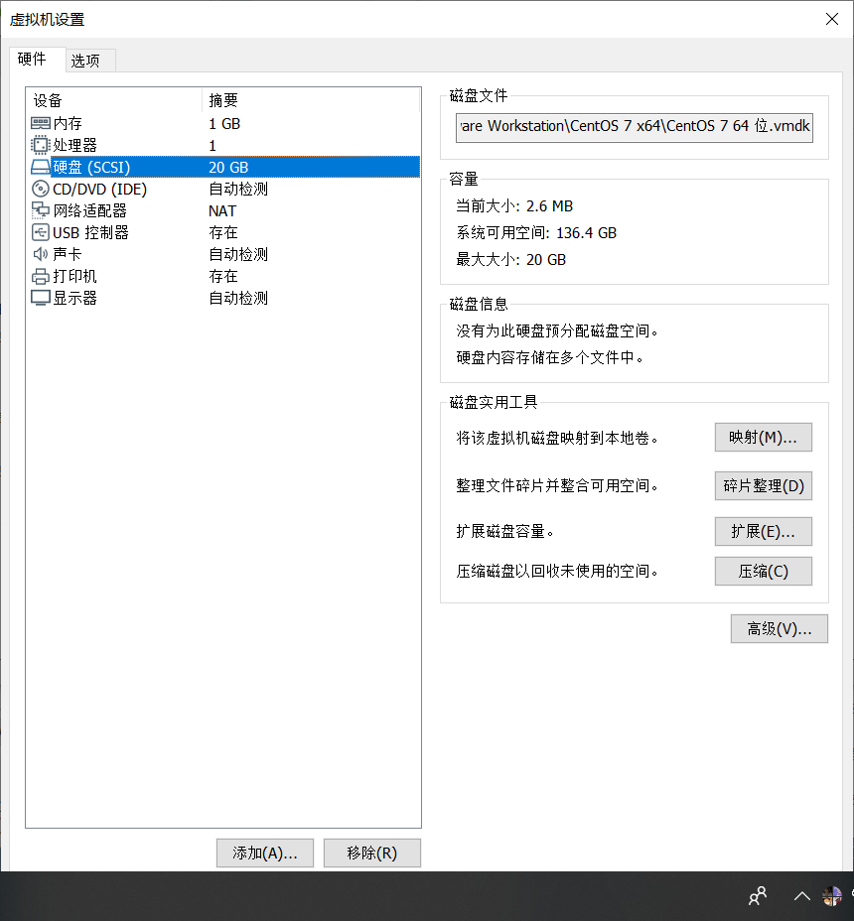The width and height of the screenshot is (854, 921).
Task: Click the network summary value NAT
Action: [222, 210]
